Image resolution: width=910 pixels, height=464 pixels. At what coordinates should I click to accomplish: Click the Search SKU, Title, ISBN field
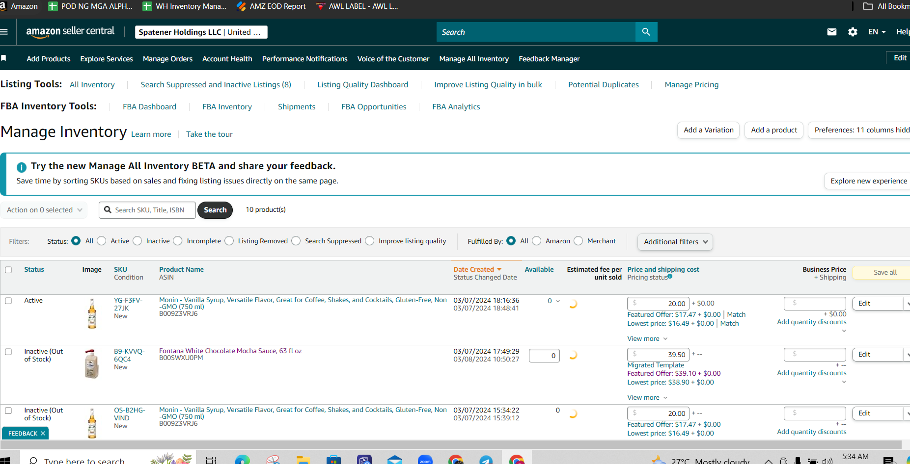pos(147,210)
